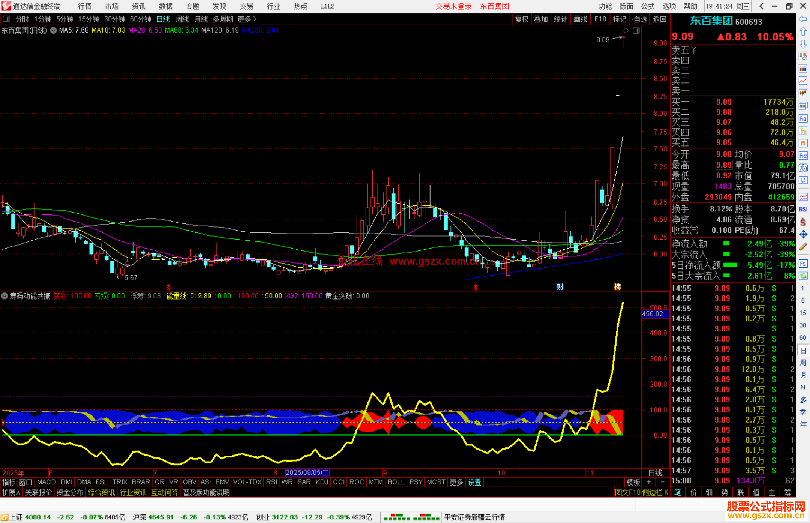Click the 复权 adjustment button
The image size is (810, 523).
522,19
